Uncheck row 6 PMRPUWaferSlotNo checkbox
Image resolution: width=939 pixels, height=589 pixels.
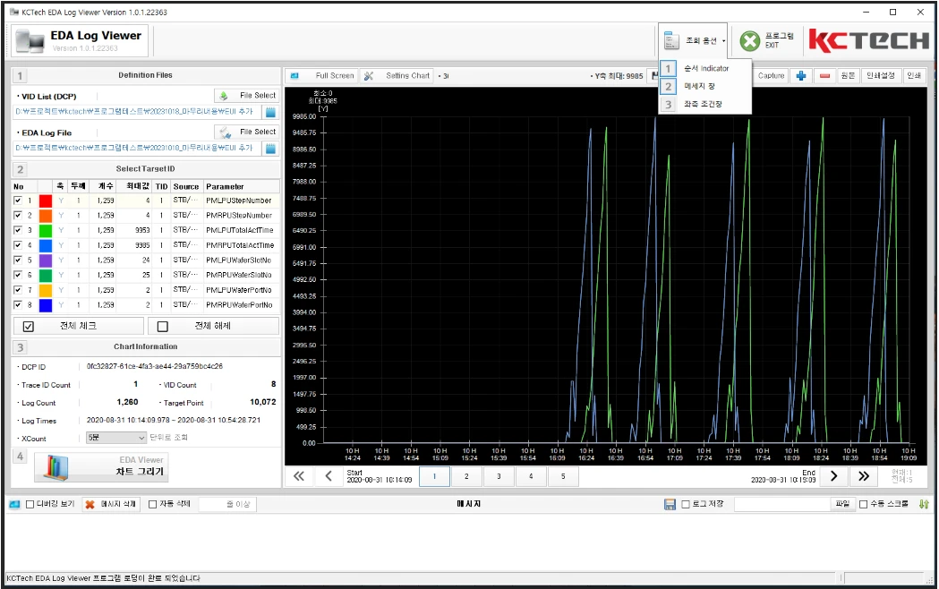coord(18,275)
